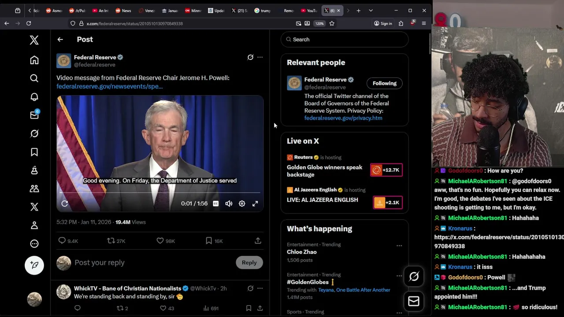
Task: Open Explore search icon in sidebar
Action: [34, 78]
